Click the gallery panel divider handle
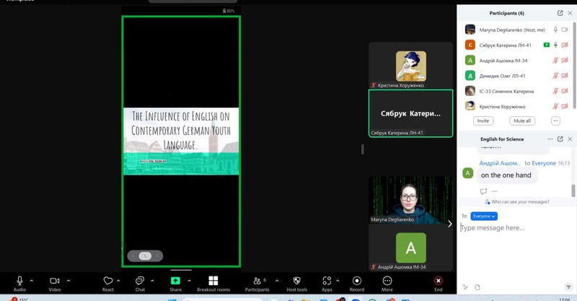 click(363, 149)
